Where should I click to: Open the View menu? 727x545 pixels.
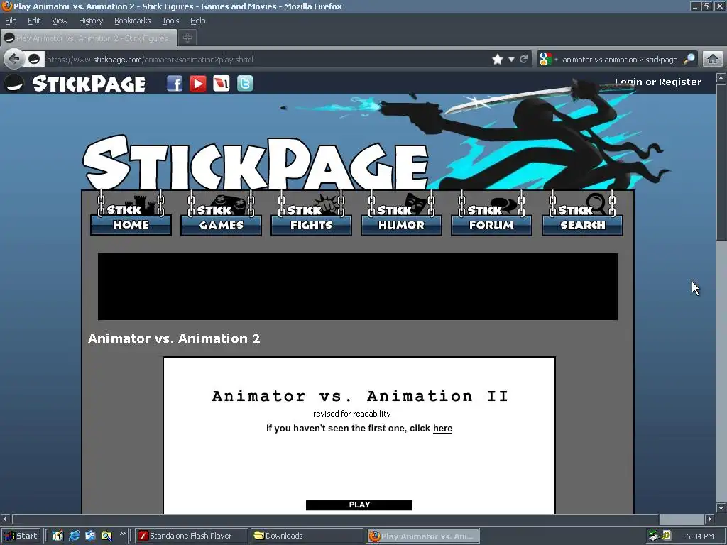coord(60,21)
